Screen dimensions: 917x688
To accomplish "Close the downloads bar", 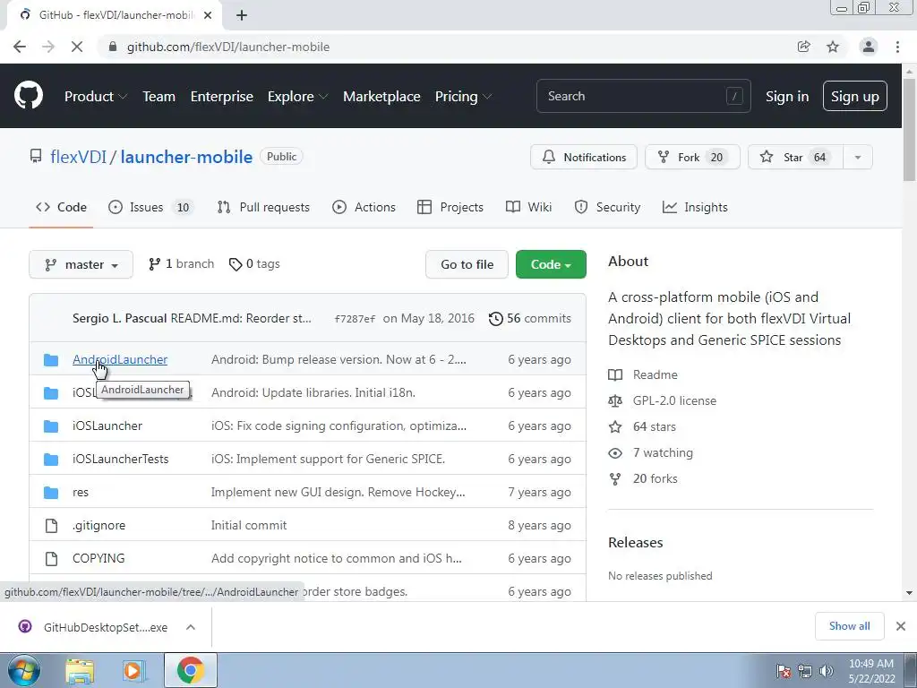I will pos(901,626).
